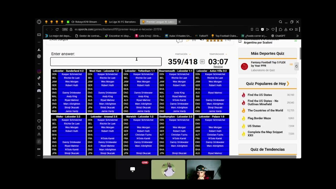Open the game controller workspace icon in sidebar
Image resolution: width=336 pixels, height=189 pixels.
39,35
